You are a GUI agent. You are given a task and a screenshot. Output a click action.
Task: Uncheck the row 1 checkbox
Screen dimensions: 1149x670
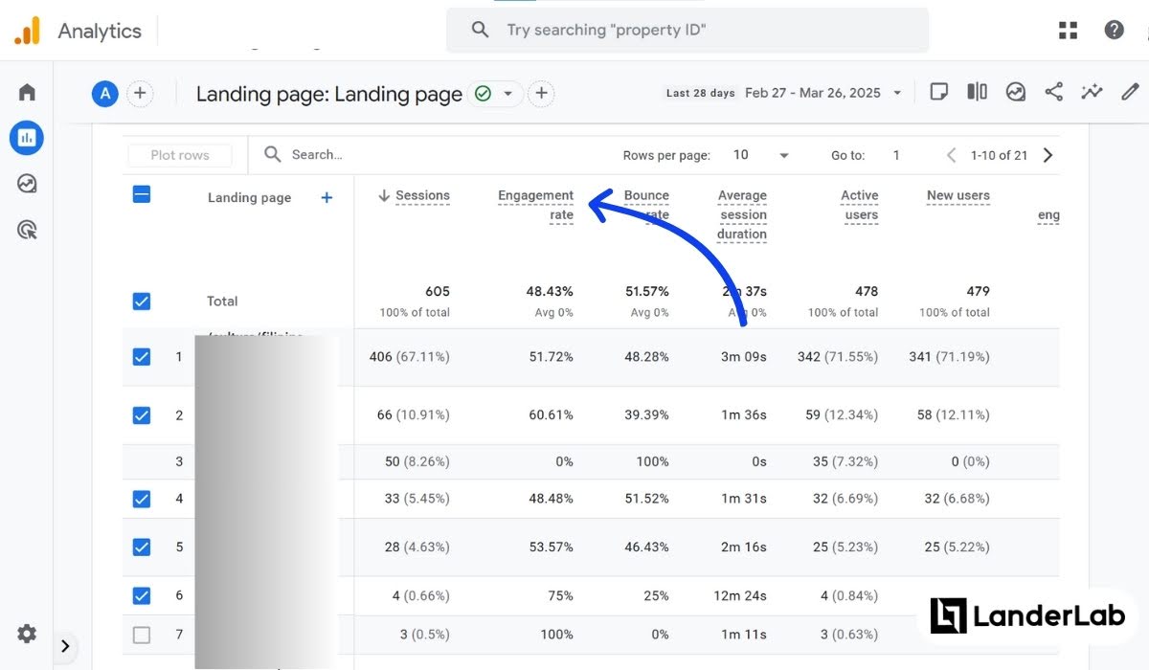(141, 357)
